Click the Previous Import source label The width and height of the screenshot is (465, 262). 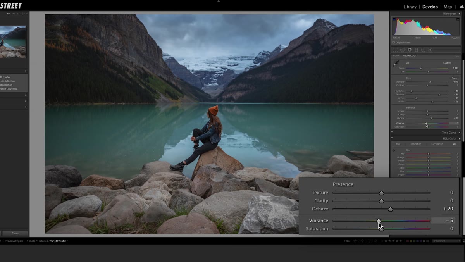[14, 241]
